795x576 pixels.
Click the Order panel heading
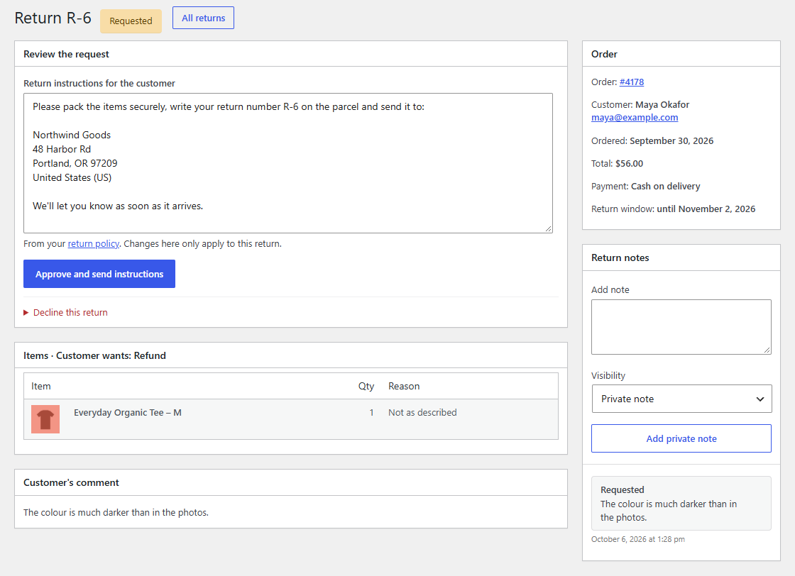[604, 54]
